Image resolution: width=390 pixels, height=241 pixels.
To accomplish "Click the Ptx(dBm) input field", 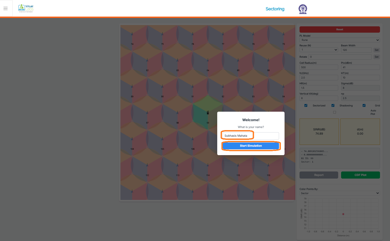I will pos(360,67).
